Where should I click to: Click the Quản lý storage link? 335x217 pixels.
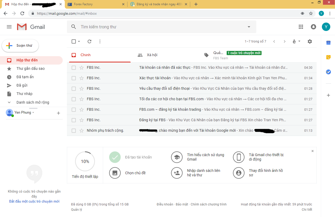pyautogui.click(x=77, y=209)
